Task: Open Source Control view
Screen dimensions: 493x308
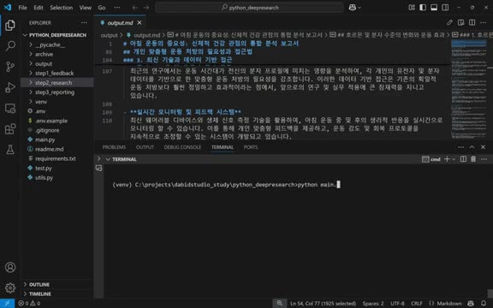Action: tap(10, 67)
